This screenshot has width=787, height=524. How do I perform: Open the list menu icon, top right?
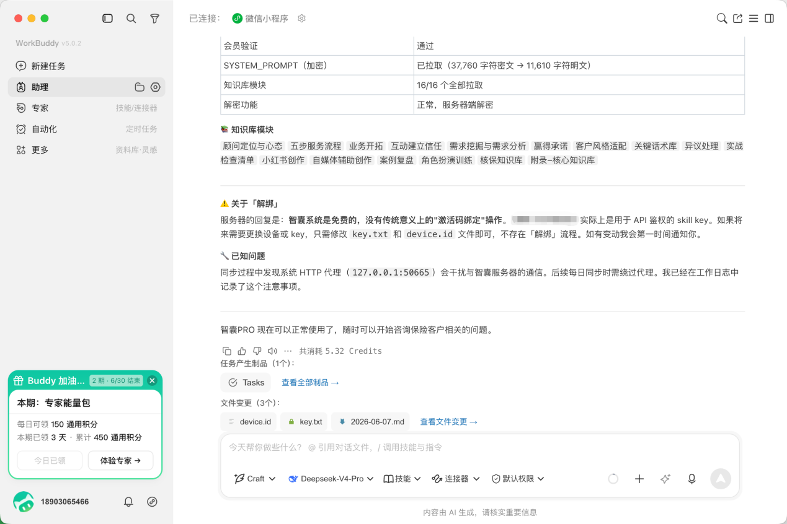[754, 19]
